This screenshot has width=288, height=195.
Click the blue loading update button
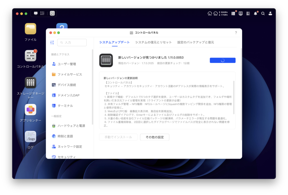point(222,60)
